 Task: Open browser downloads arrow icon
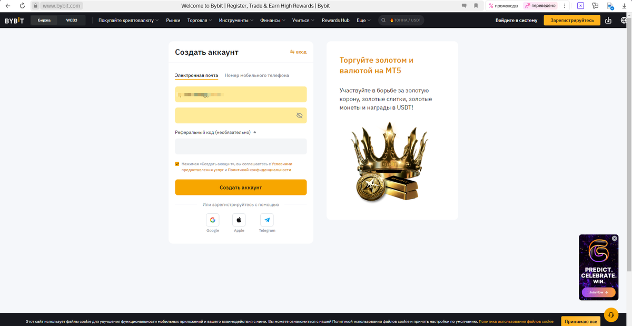click(x=625, y=6)
